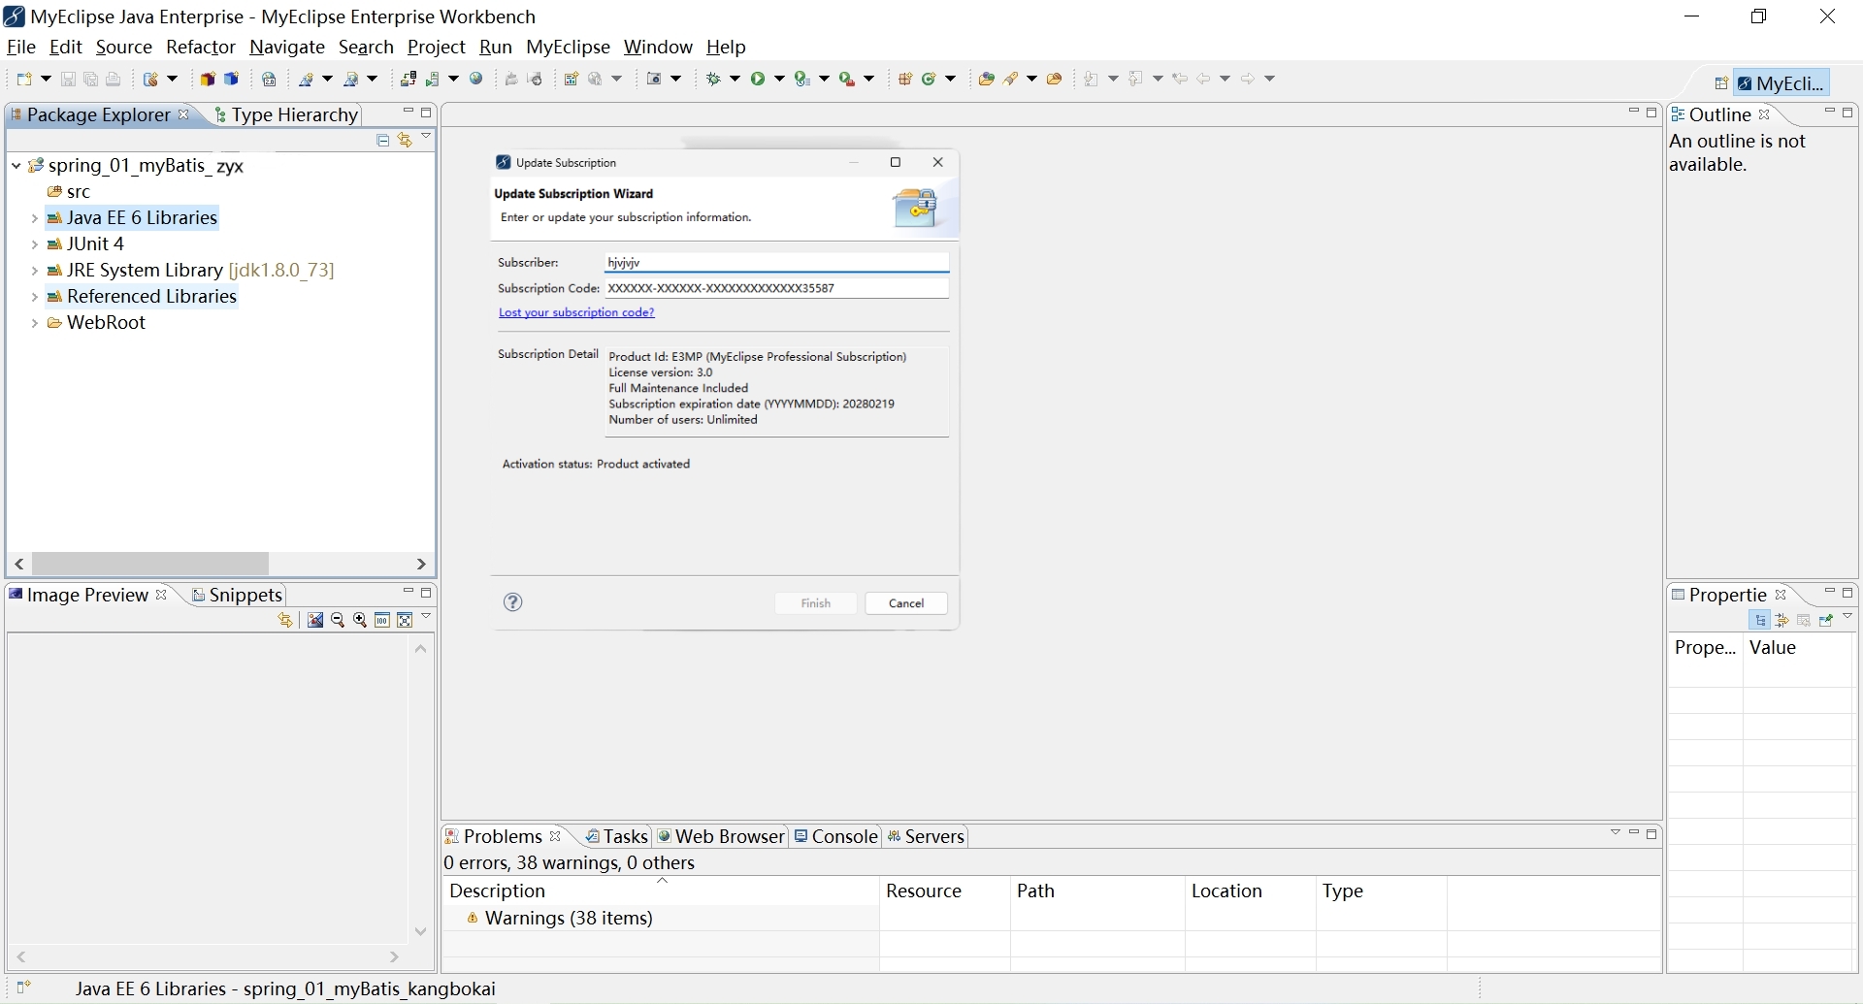Open the File menu
Screen dimensions: 1863x1004
[x=20, y=47]
